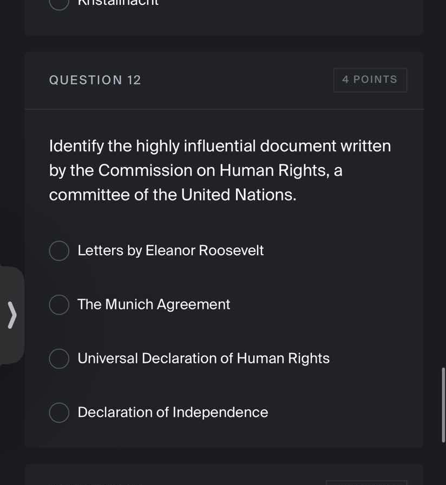Click the answer text Letters by Eleanor Roosevelt
Screen dimensions: 446x485
(x=170, y=250)
